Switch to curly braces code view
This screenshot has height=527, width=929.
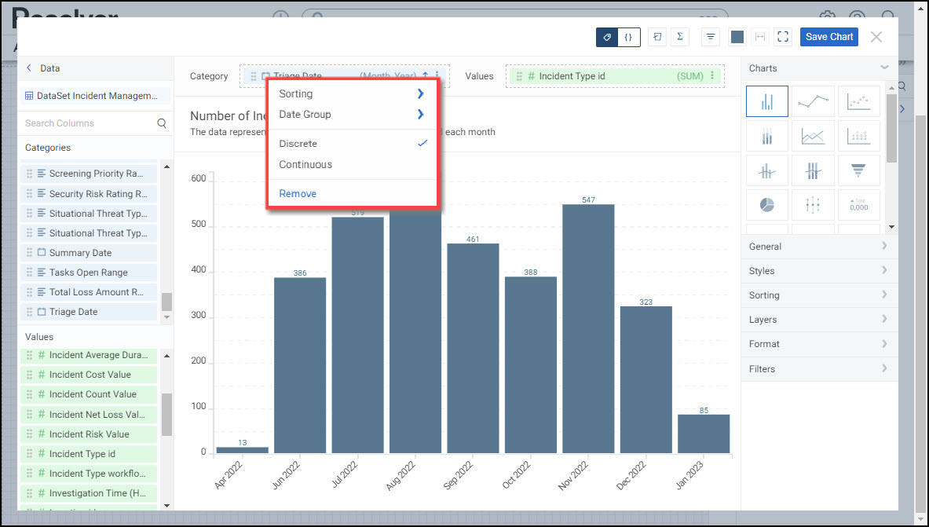click(x=629, y=37)
